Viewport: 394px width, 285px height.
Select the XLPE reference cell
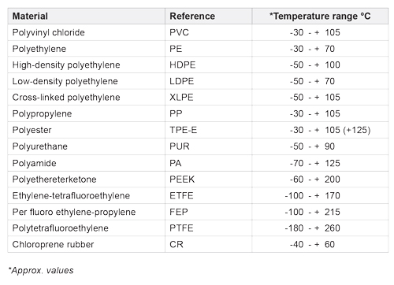click(209, 98)
